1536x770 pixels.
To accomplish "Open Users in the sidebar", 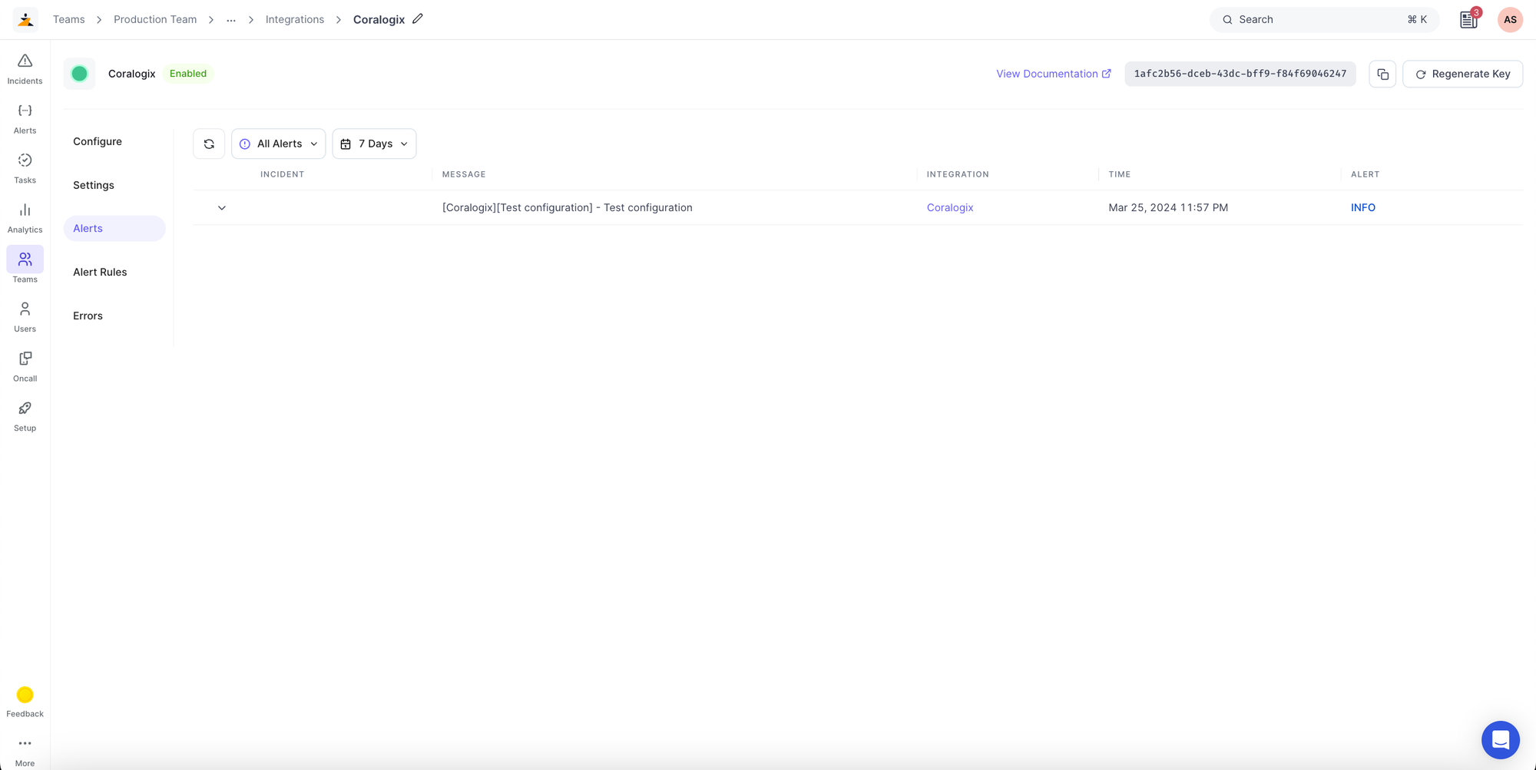I will tap(25, 316).
